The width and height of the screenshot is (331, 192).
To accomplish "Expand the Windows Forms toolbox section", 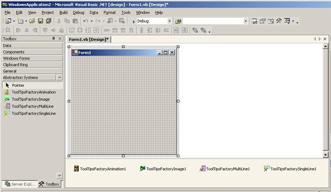I will point(33,58).
